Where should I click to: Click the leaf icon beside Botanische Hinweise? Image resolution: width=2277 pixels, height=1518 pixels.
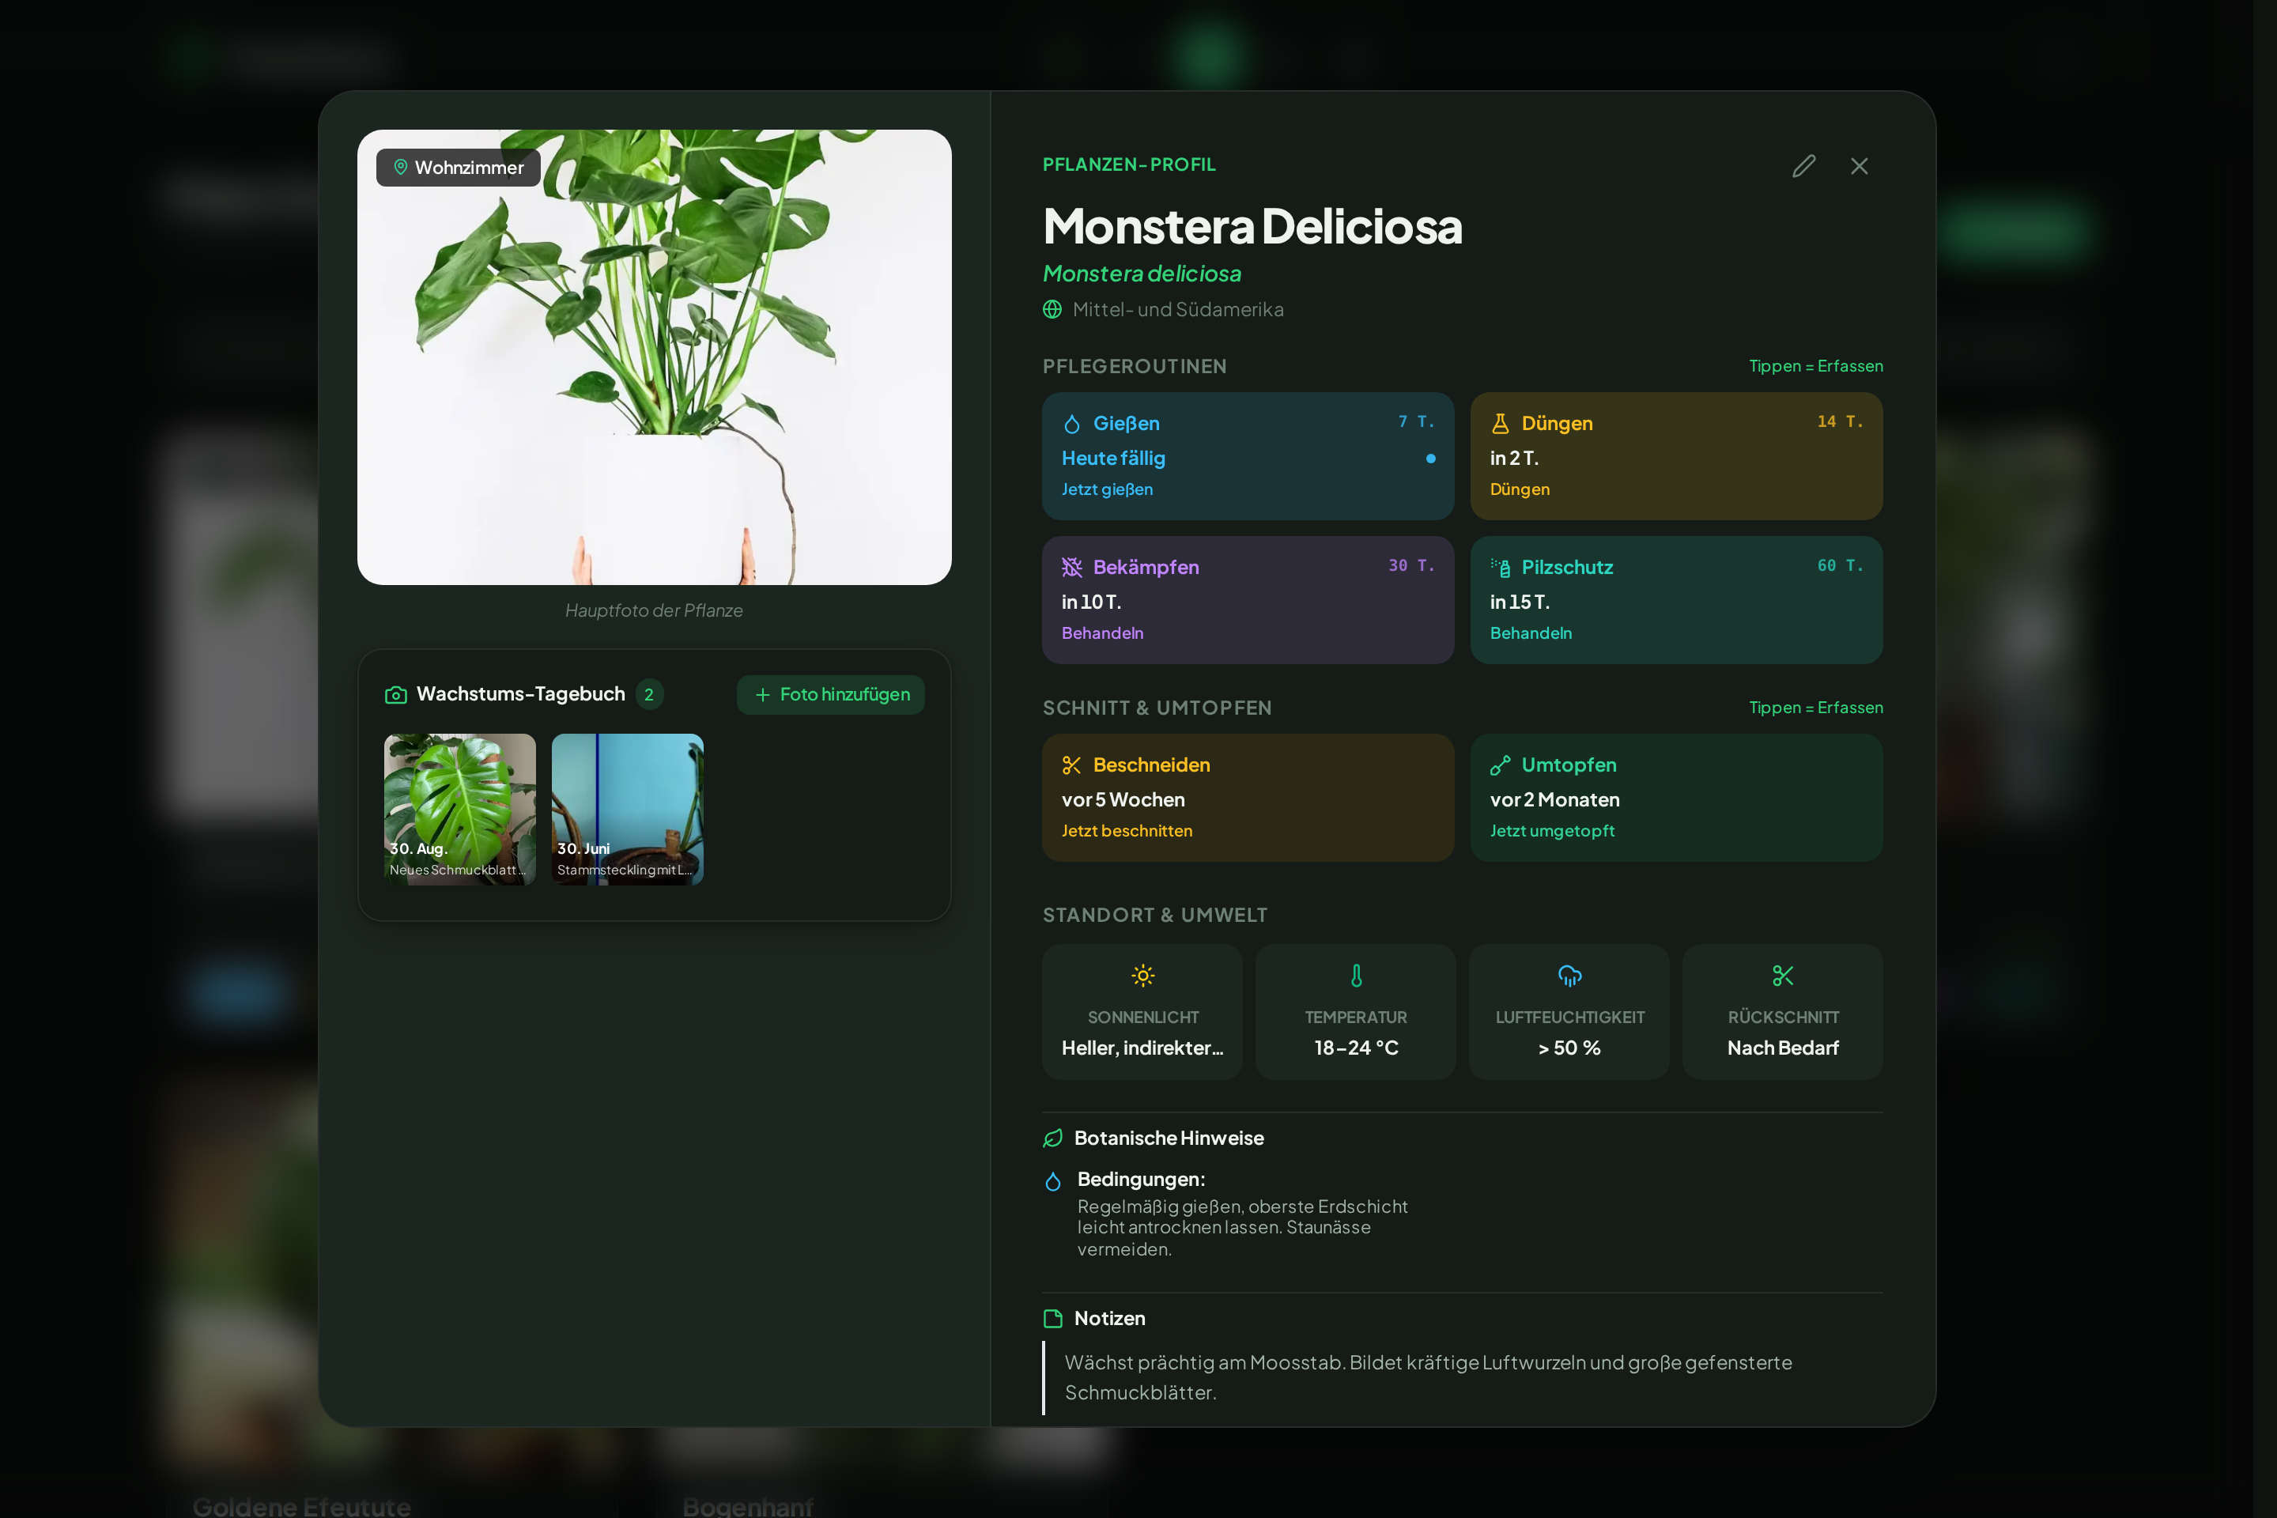click(1052, 1138)
